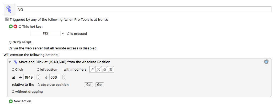
Task: Toggle the Option modifier key icon
Action: coord(99,69)
